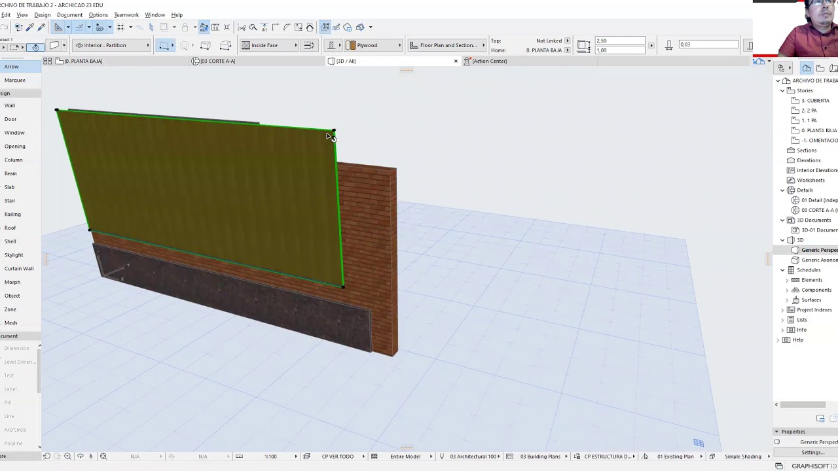This screenshot has height=471, width=838.
Task: Click the Inject Parameters syringe tool
Action: click(41, 27)
